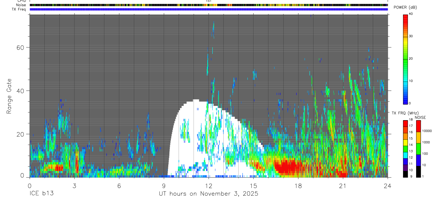Click the 21 hour tick label
The height and width of the screenshot is (201, 436).
(343, 185)
